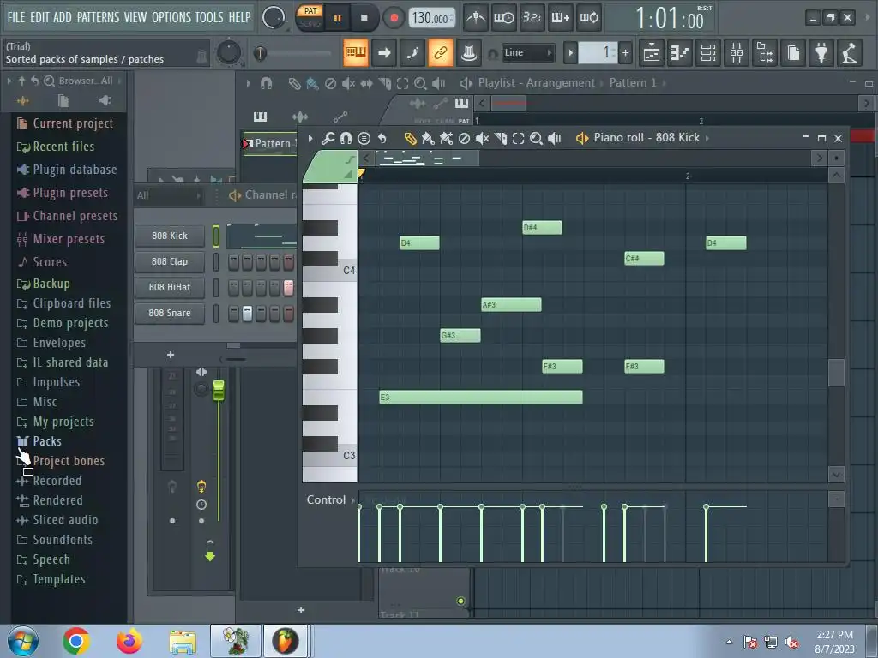Launch Google Chrome from taskbar
Image resolution: width=878 pixels, height=658 pixels.
pyautogui.click(x=76, y=641)
